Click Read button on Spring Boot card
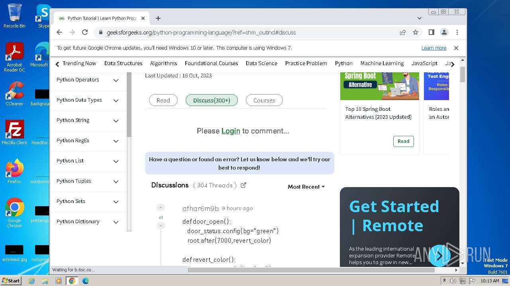This screenshot has height=286, width=510. tap(403, 141)
